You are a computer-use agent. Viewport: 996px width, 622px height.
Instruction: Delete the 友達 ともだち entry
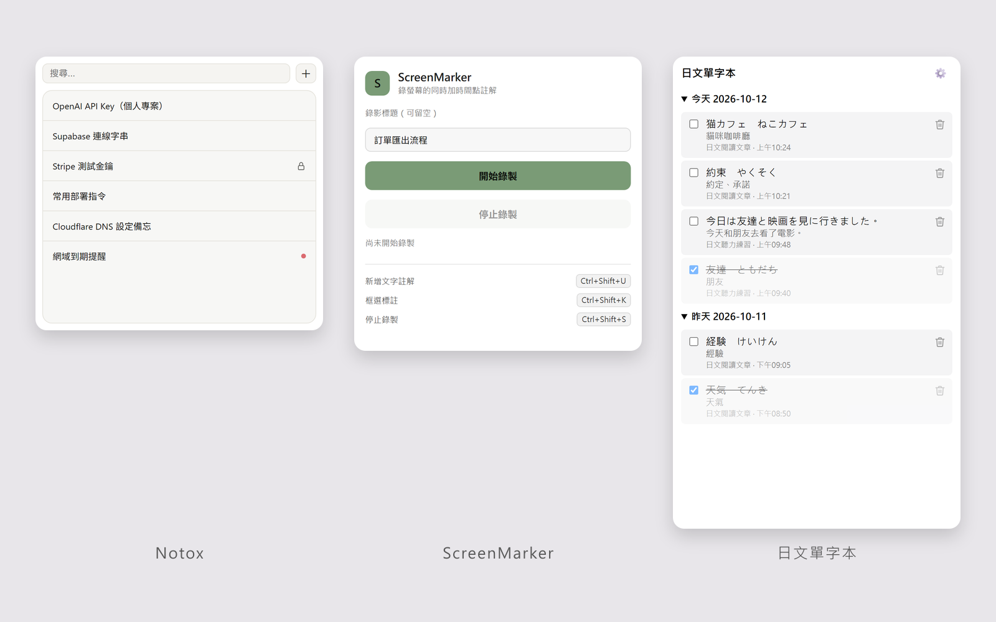[940, 270]
